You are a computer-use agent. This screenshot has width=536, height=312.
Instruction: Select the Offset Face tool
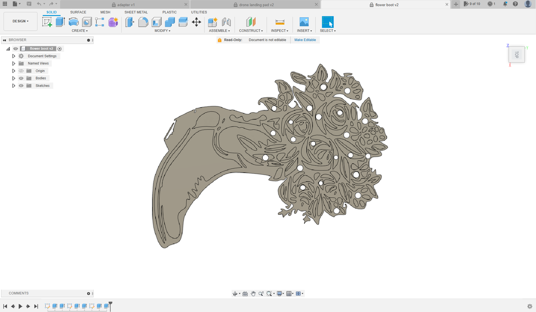click(183, 22)
